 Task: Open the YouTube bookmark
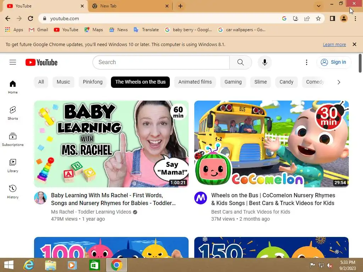tap(66, 30)
